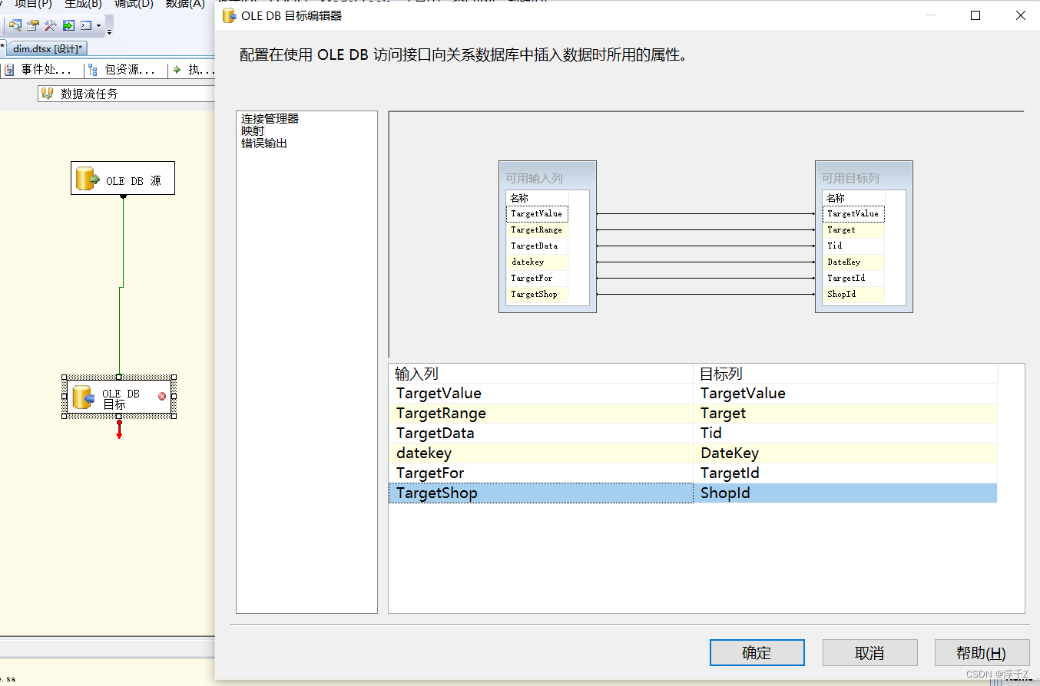
Task: Click the Toolbox hammer-and-wrench icon
Action: click(x=51, y=25)
